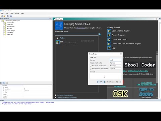
Task: Close the Project Explorer panel
Action: click(x=51, y=19)
